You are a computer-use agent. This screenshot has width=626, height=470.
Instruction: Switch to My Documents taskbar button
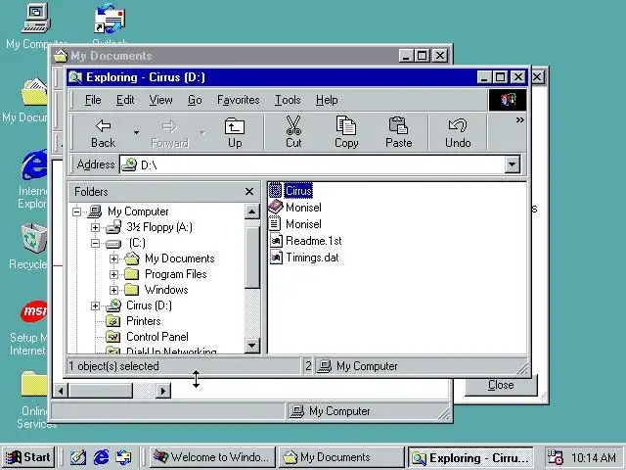pos(340,457)
